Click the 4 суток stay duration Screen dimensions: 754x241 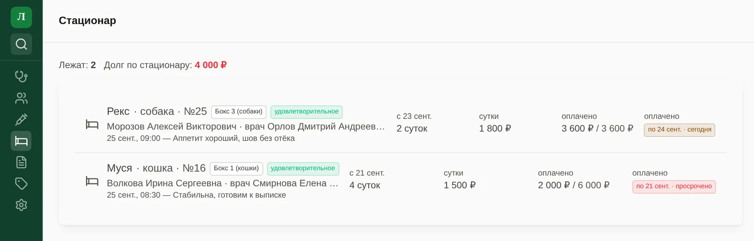pyautogui.click(x=365, y=185)
